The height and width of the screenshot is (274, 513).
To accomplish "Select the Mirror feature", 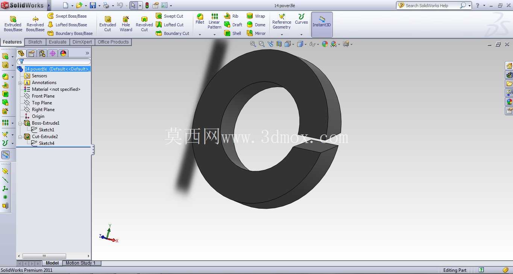I will tap(256, 33).
